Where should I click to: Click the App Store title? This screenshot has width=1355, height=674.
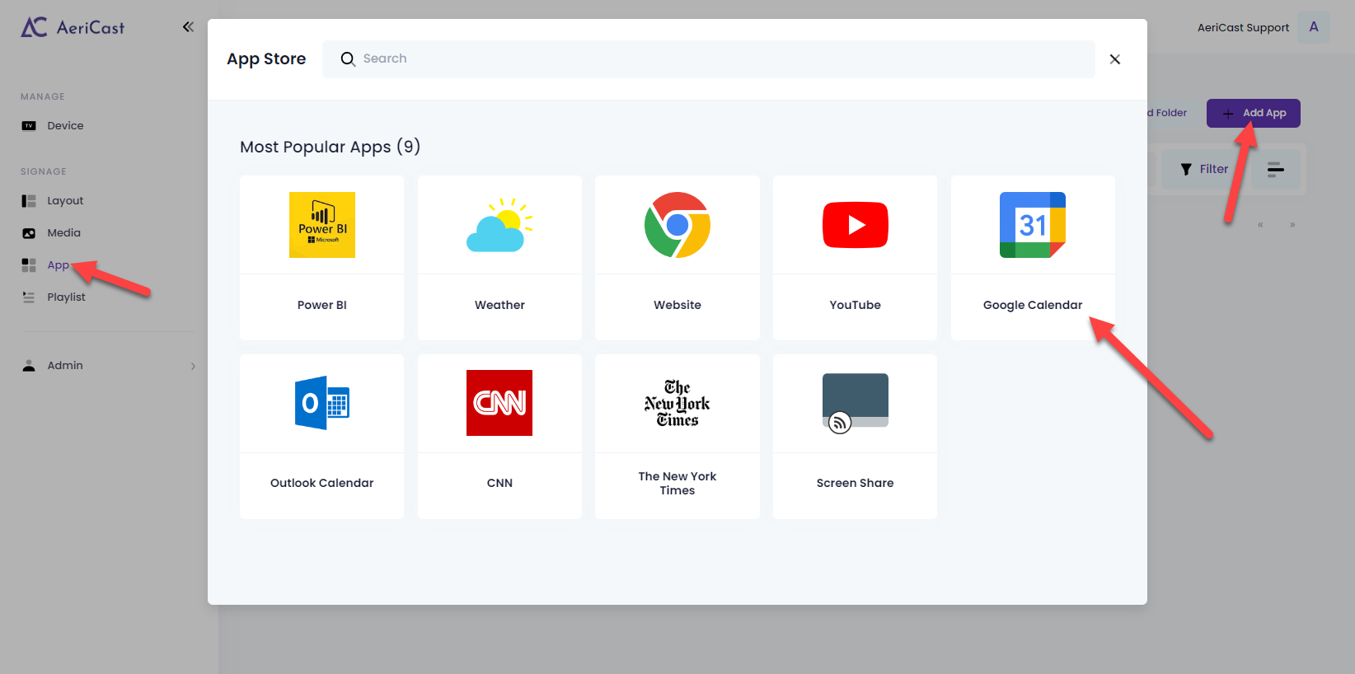(266, 59)
